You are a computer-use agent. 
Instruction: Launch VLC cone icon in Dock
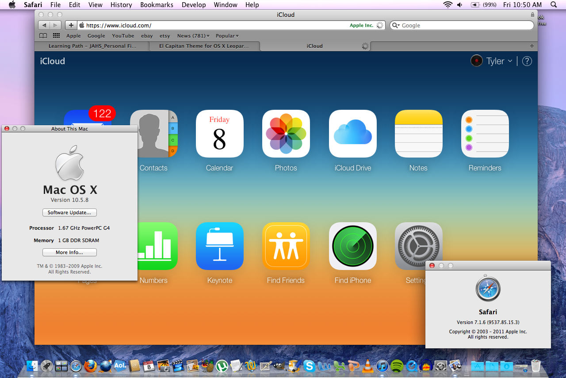pos(368,366)
